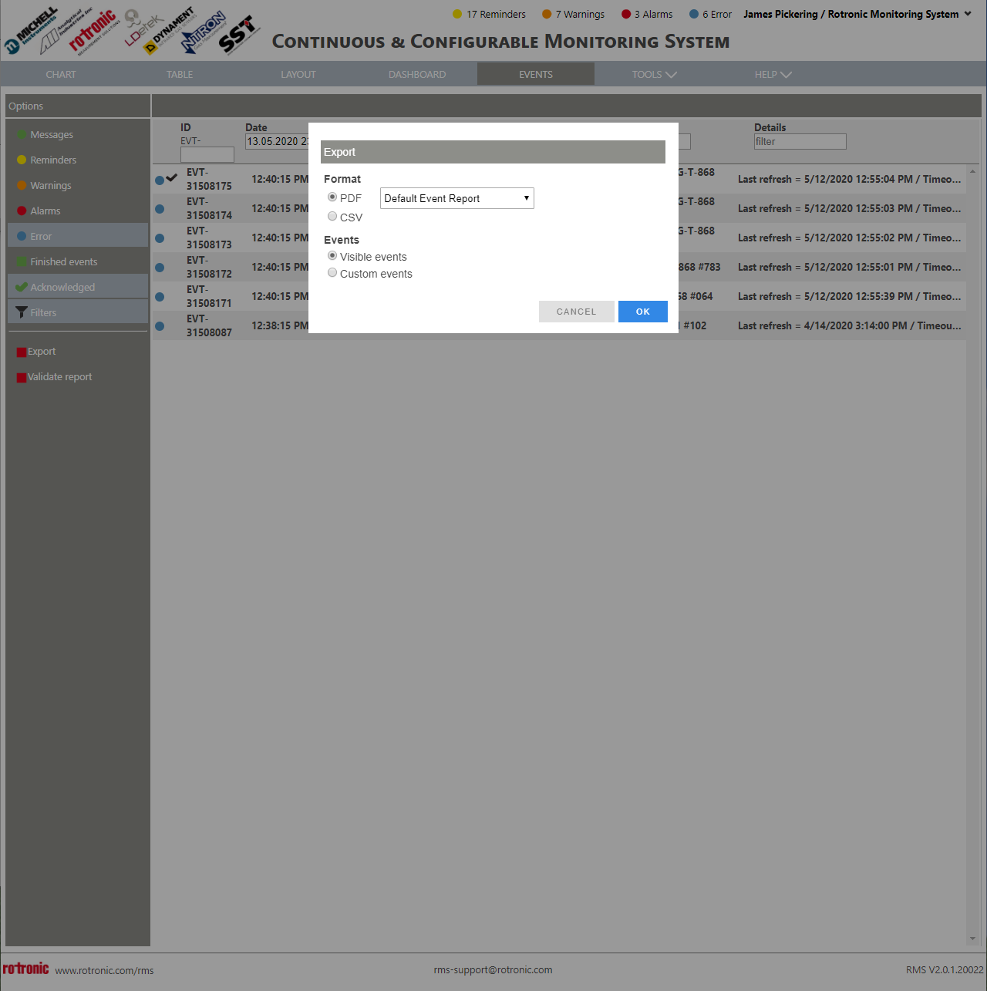Screen dimensions: 987x991
Task: Open the DASHBOARD tab
Action: click(x=417, y=74)
